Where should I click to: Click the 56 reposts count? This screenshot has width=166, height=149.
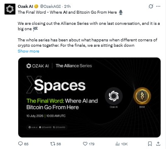[59, 144]
